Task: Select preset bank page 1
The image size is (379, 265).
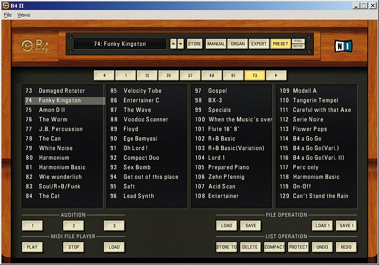Action: (126, 76)
